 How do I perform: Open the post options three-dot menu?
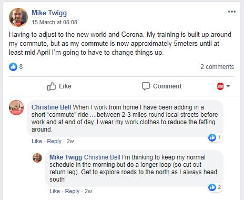point(232,12)
